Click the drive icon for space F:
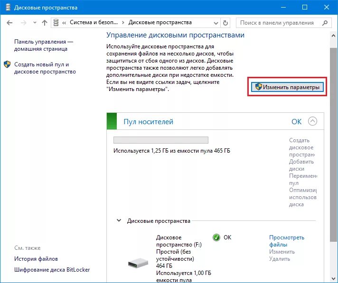 (x=138, y=263)
